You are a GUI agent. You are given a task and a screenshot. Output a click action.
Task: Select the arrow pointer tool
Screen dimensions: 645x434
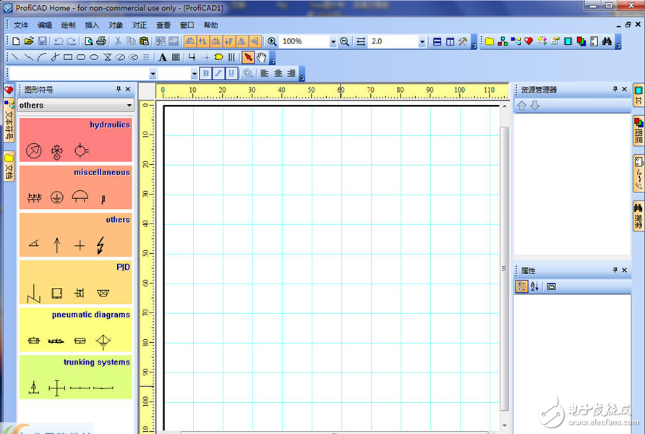[248, 57]
